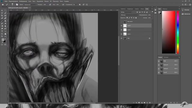Open brush preset picker dropdown arrow

pyautogui.click(x=14, y=5)
